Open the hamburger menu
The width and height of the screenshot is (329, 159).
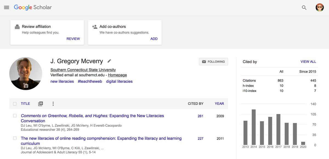[x=7, y=7]
